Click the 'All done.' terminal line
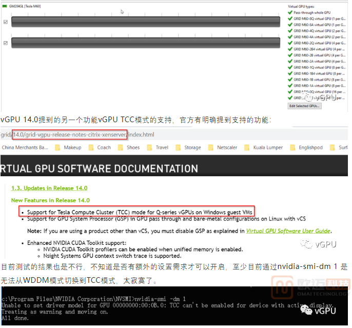The height and width of the screenshot is (328, 352). point(15,318)
